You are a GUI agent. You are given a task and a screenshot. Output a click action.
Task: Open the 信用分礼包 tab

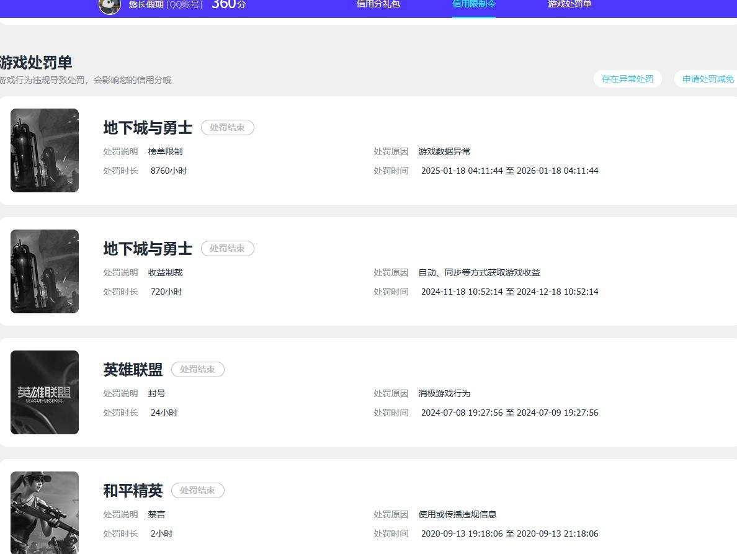click(378, 4)
